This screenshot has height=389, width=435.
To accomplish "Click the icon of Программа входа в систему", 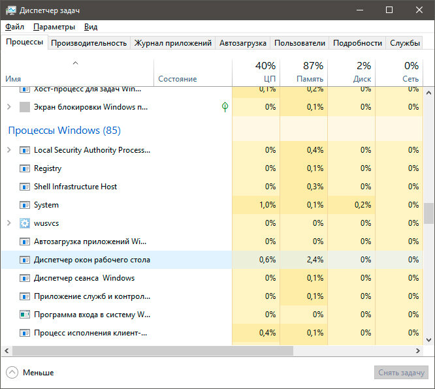I will (x=25, y=315).
